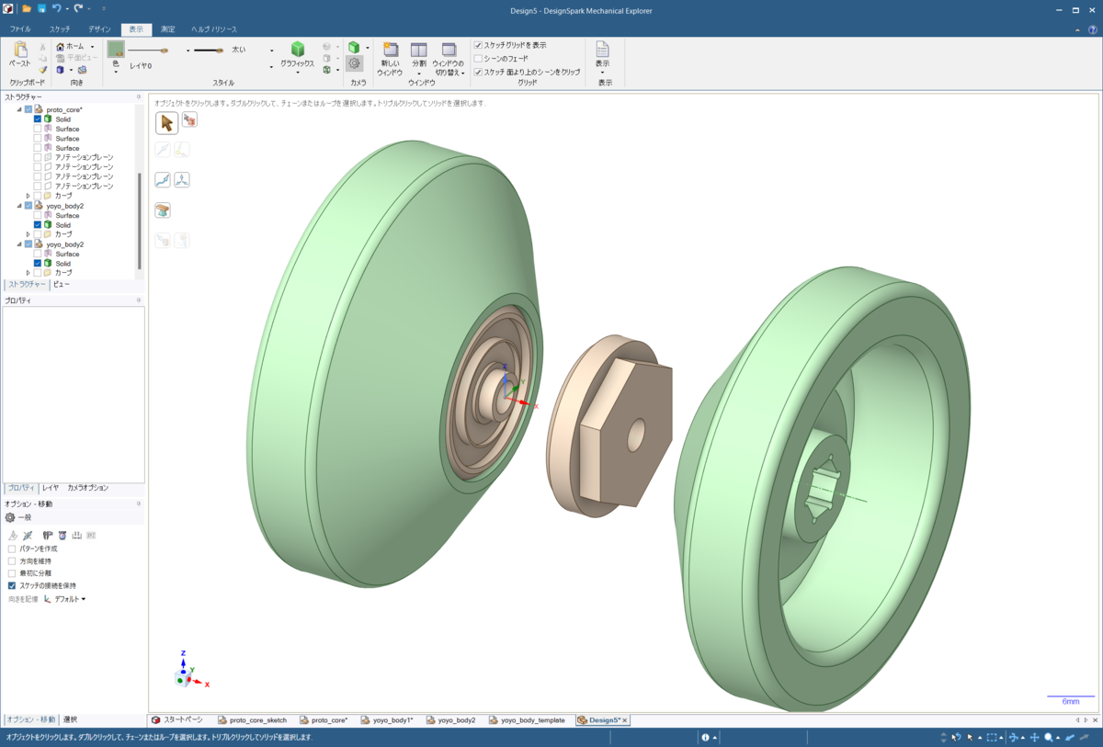
Task: Open the Graphics (グラフィックス) dropdown arrow
Action: [x=298, y=74]
